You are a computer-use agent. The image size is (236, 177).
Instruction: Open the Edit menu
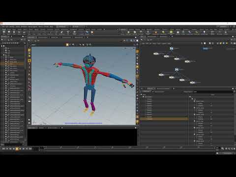[x=7, y=27]
